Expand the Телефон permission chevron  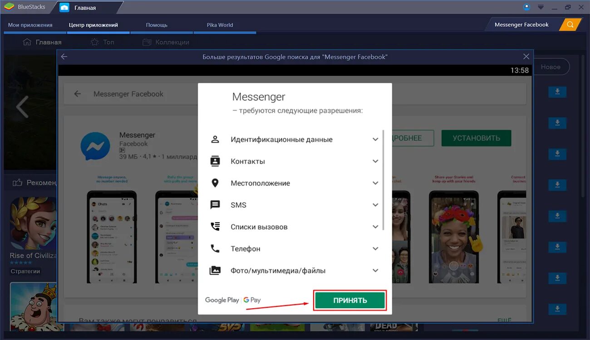click(x=375, y=248)
